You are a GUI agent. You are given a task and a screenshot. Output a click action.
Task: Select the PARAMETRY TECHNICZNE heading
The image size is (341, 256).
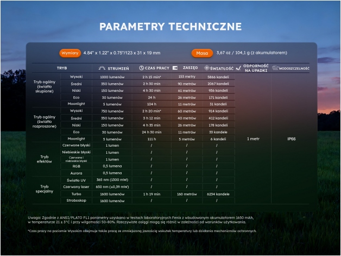pos(171,27)
